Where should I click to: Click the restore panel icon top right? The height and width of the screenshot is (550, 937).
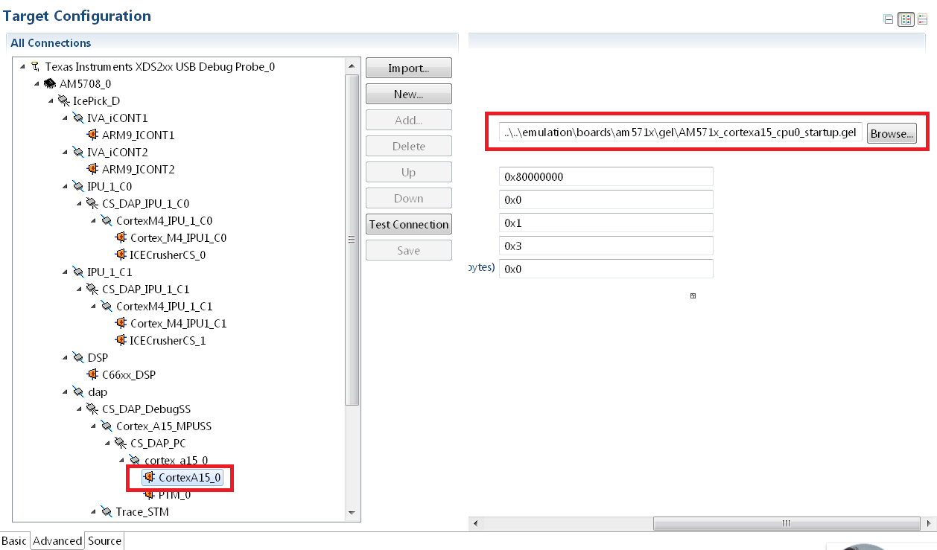pyautogui.click(x=888, y=19)
